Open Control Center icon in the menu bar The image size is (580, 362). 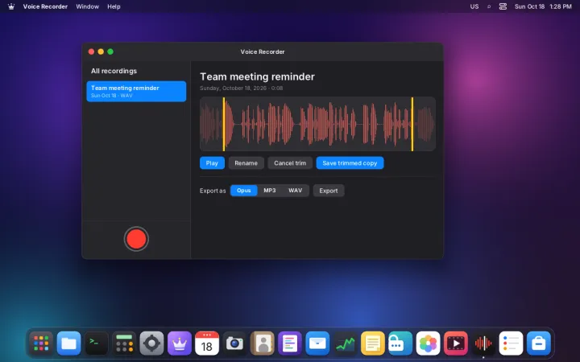point(503,6)
